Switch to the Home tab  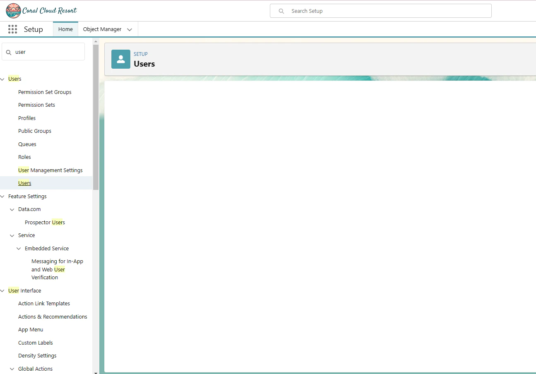(65, 29)
